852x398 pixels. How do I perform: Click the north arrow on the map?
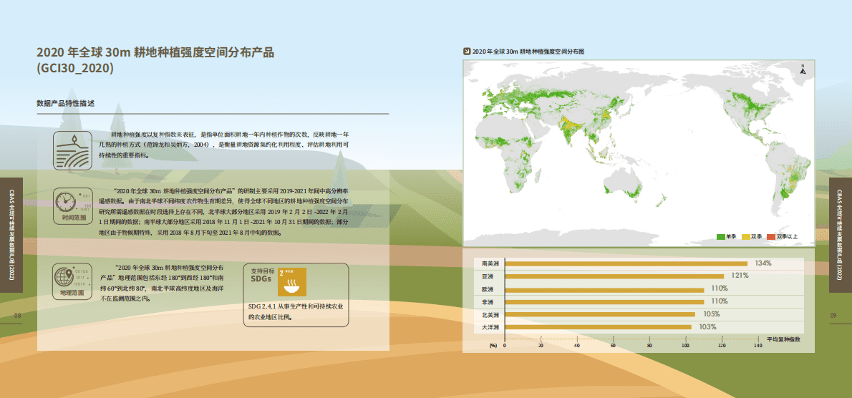point(803,69)
